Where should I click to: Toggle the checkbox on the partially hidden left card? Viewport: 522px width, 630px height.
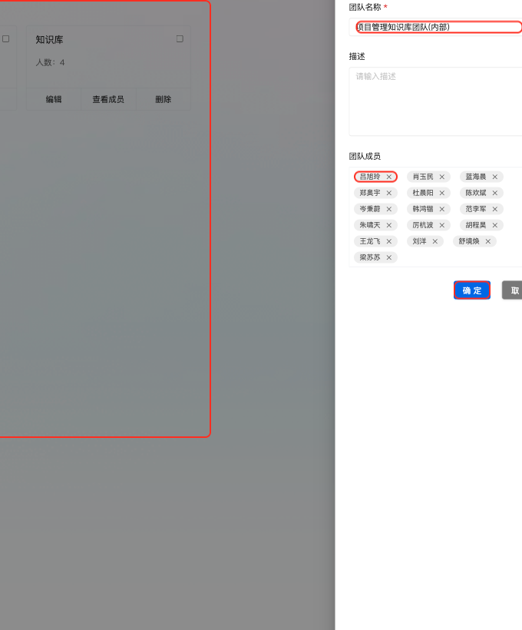click(5, 38)
